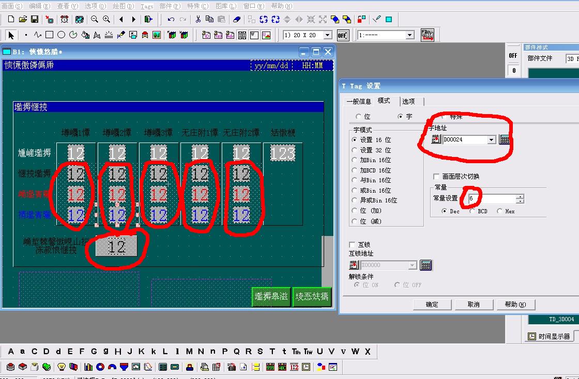
Task: Expand the D00024 word address dropdown
Action: click(x=491, y=140)
